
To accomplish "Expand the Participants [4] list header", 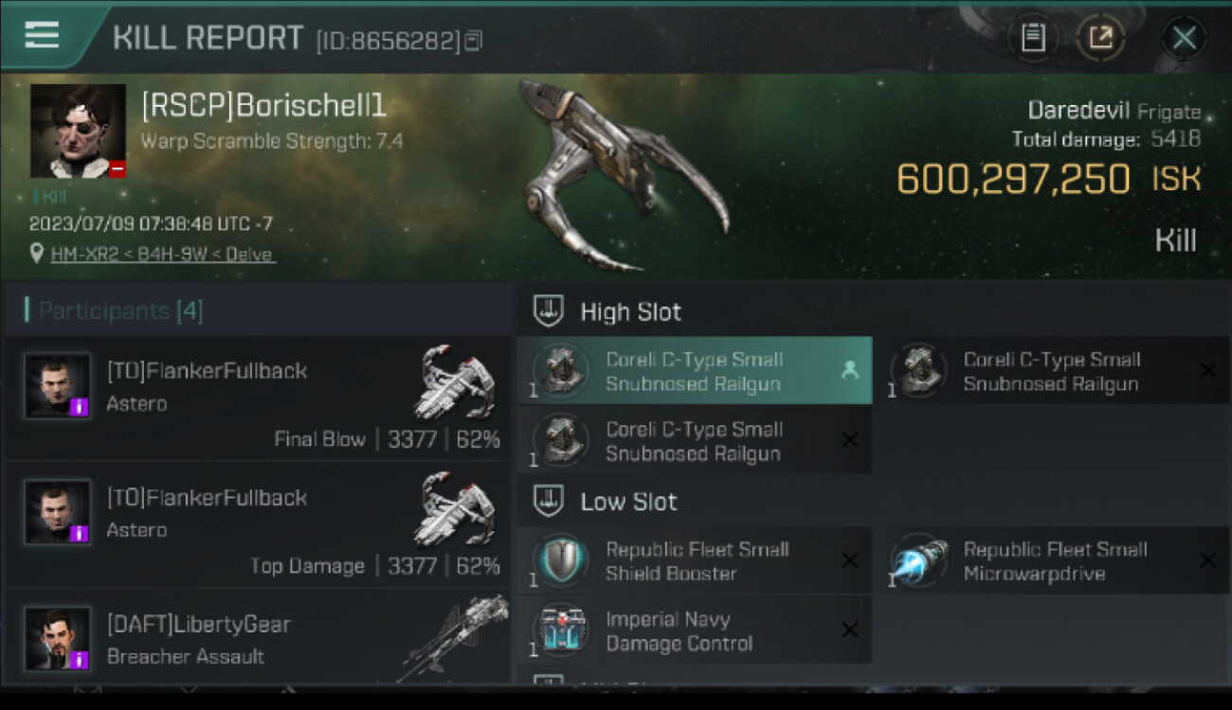I will pyautogui.click(x=120, y=311).
